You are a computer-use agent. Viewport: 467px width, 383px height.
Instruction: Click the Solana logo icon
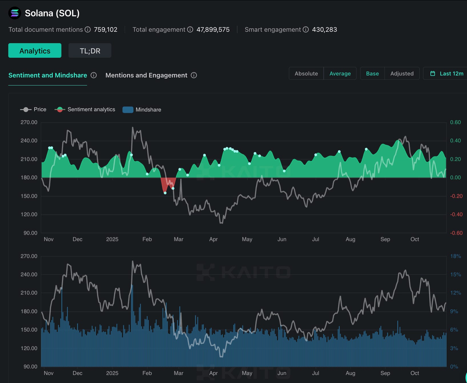15,13
